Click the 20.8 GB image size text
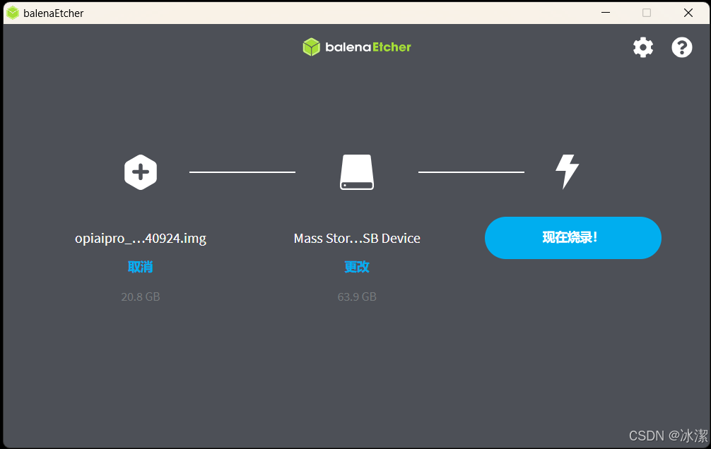This screenshot has height=449, width=711. pyautogui.click(x=141, y=297)
